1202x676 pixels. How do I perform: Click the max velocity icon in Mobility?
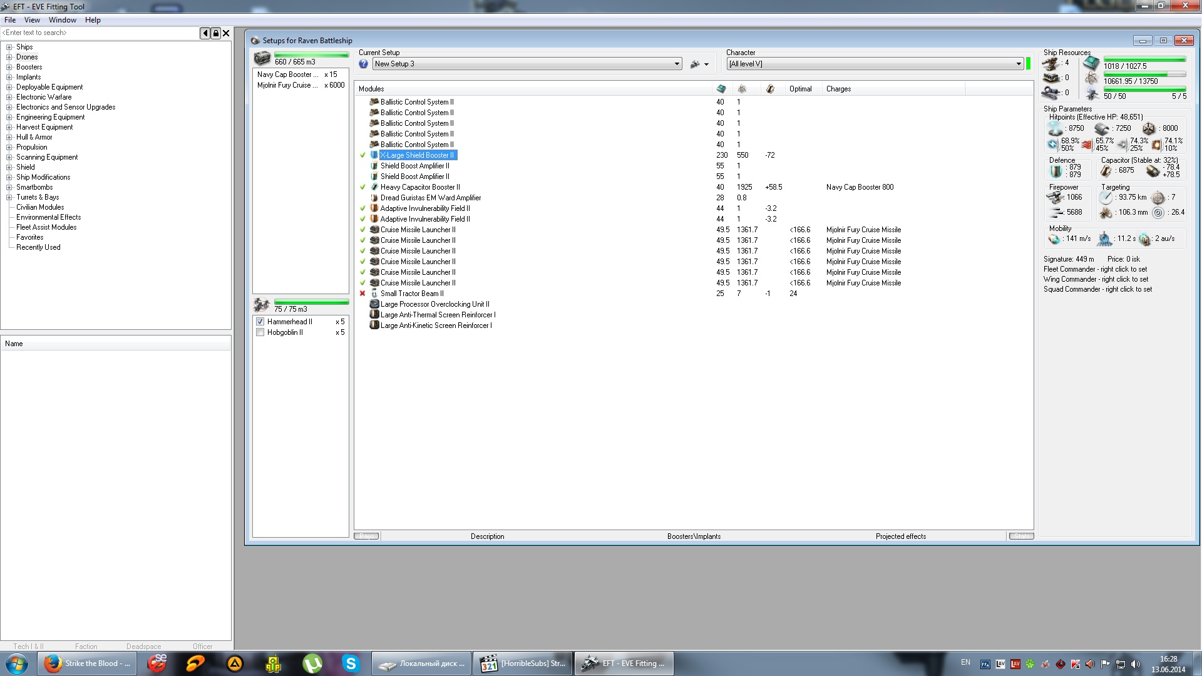point(1054,239)
